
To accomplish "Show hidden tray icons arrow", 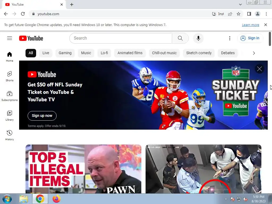I will coord(226,199).
